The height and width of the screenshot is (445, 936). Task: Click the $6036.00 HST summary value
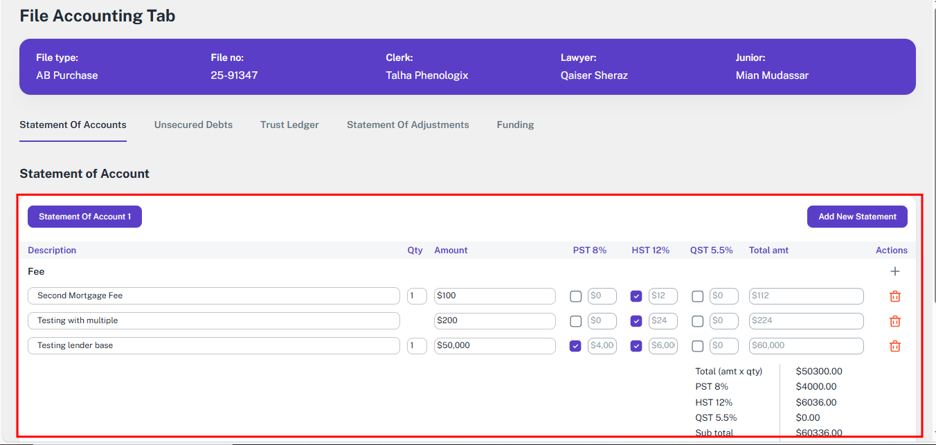pyautogui.click(x=816, y=403)
